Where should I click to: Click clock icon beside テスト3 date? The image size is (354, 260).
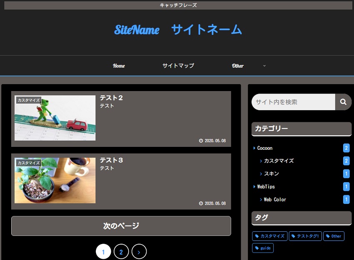coord(201,203)
